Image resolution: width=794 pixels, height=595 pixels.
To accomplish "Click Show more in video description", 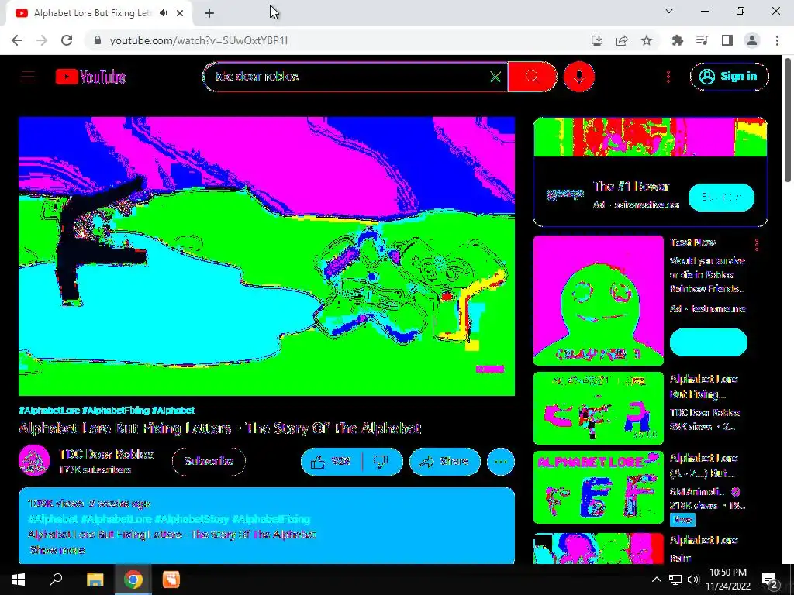I will click(x=57, y=550).
